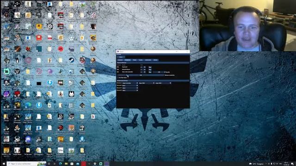Open the Device D dropdown

[130, 90]
